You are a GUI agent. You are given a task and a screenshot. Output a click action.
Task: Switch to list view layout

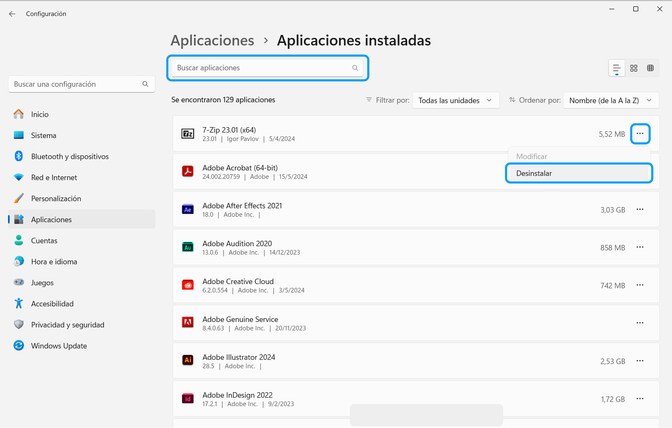[617, 68]
